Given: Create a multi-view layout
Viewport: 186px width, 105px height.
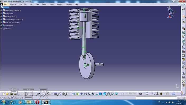Looking at the screenshot, I should click(100, 94).
